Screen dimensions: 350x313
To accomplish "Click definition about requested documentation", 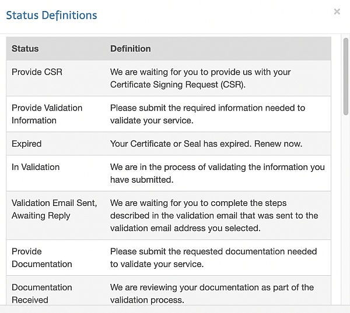I will pos(213,258).
